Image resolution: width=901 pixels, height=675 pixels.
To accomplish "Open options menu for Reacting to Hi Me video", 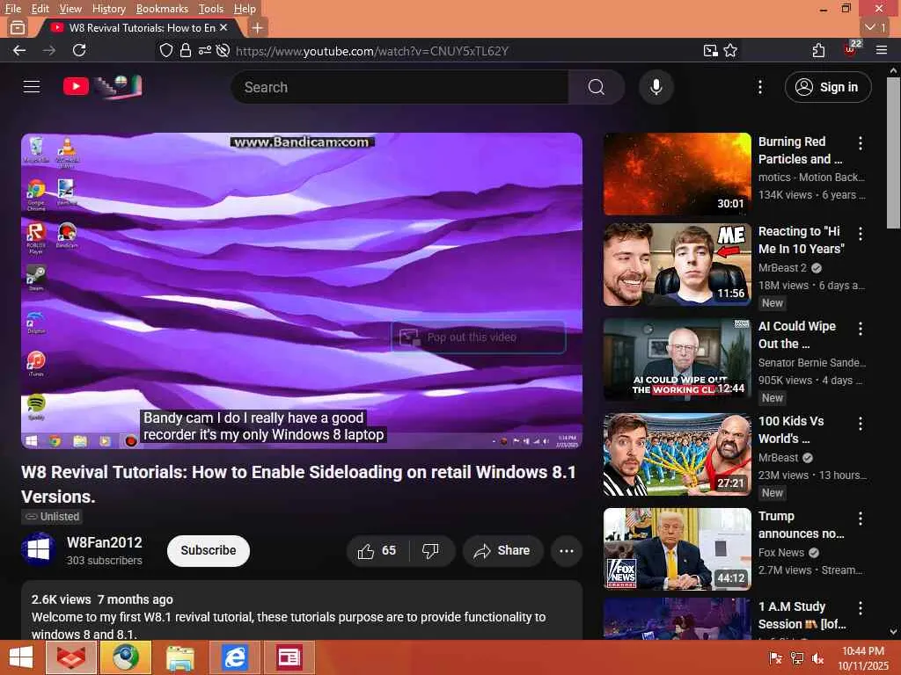I will point(861,234).
